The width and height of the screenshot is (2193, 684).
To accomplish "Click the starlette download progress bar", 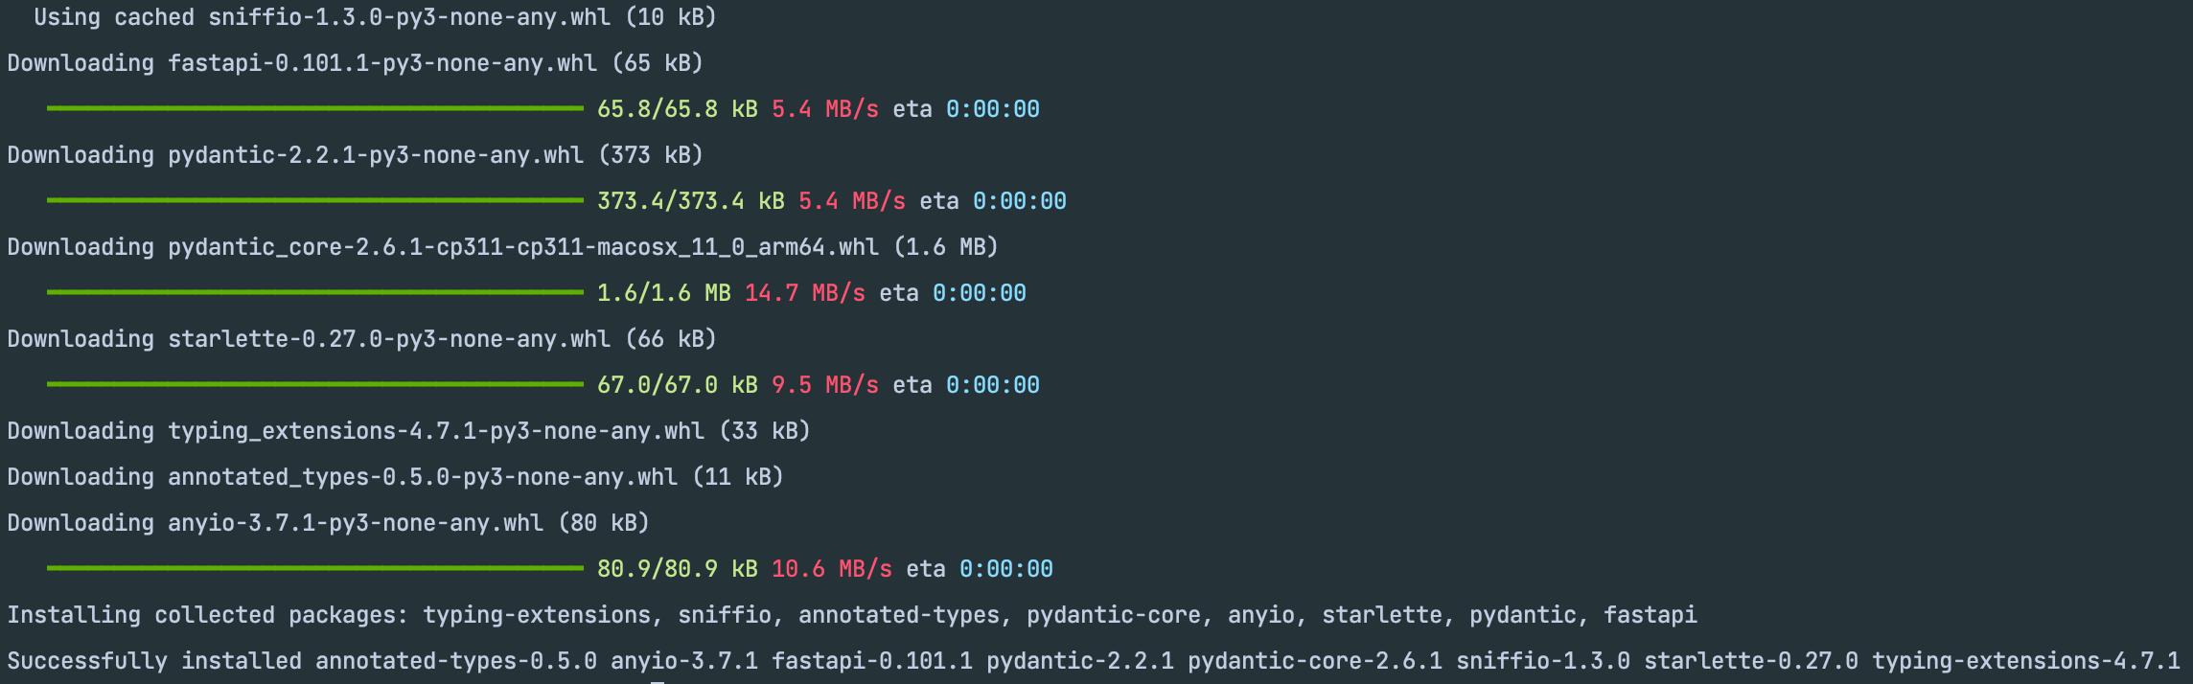I will click(x=315, y=385).
